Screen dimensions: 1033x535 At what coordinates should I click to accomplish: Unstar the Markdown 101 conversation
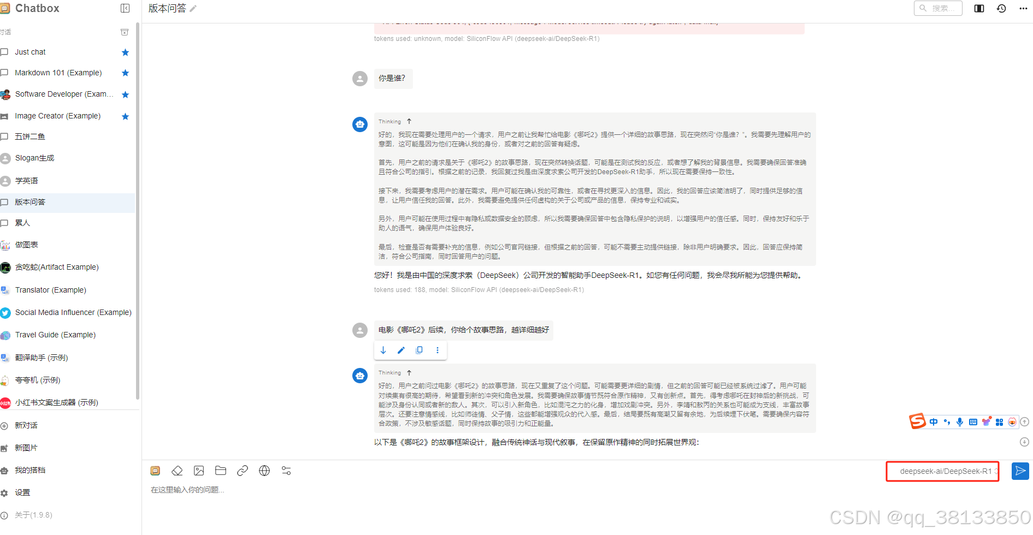125,73
